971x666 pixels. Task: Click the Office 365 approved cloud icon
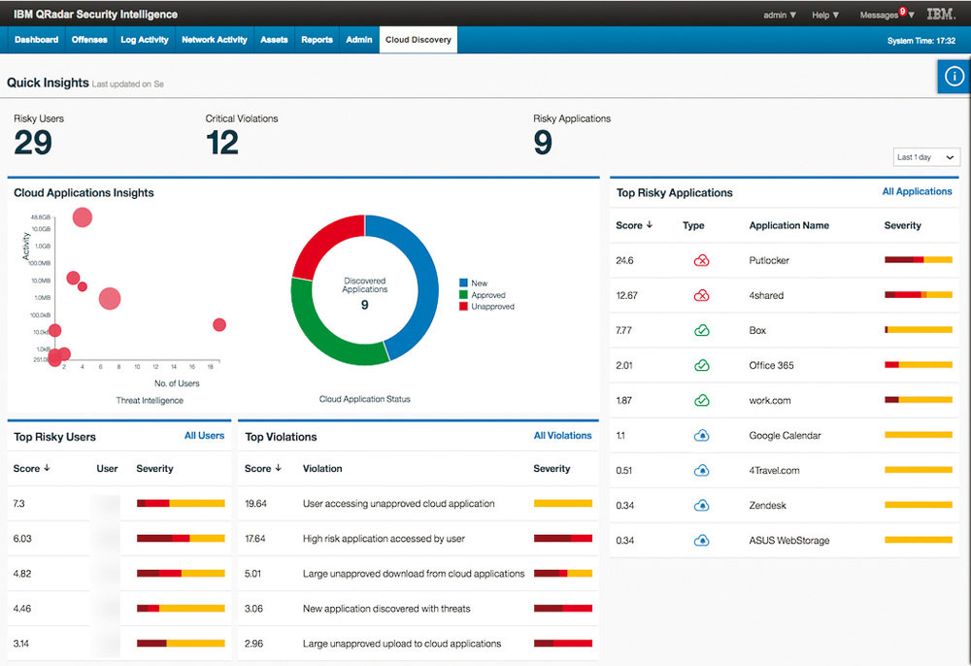[701, 366]
